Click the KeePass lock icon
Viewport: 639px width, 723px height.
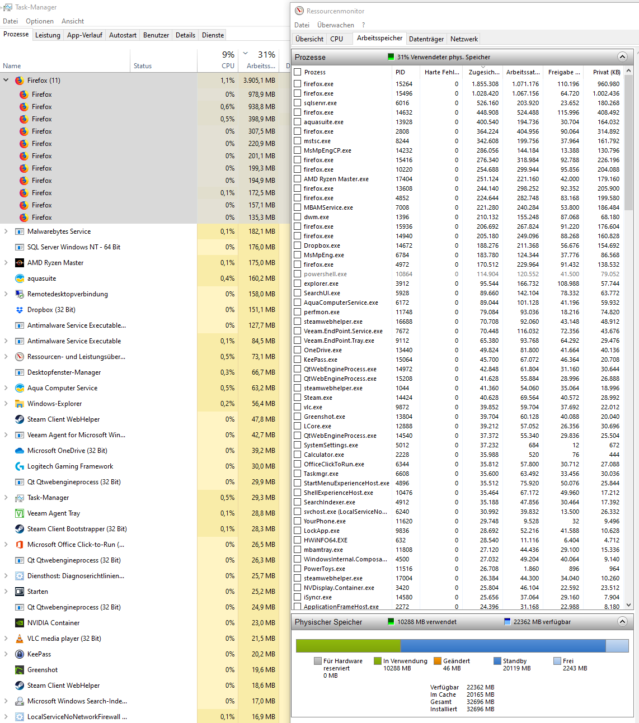coord(20,654)
